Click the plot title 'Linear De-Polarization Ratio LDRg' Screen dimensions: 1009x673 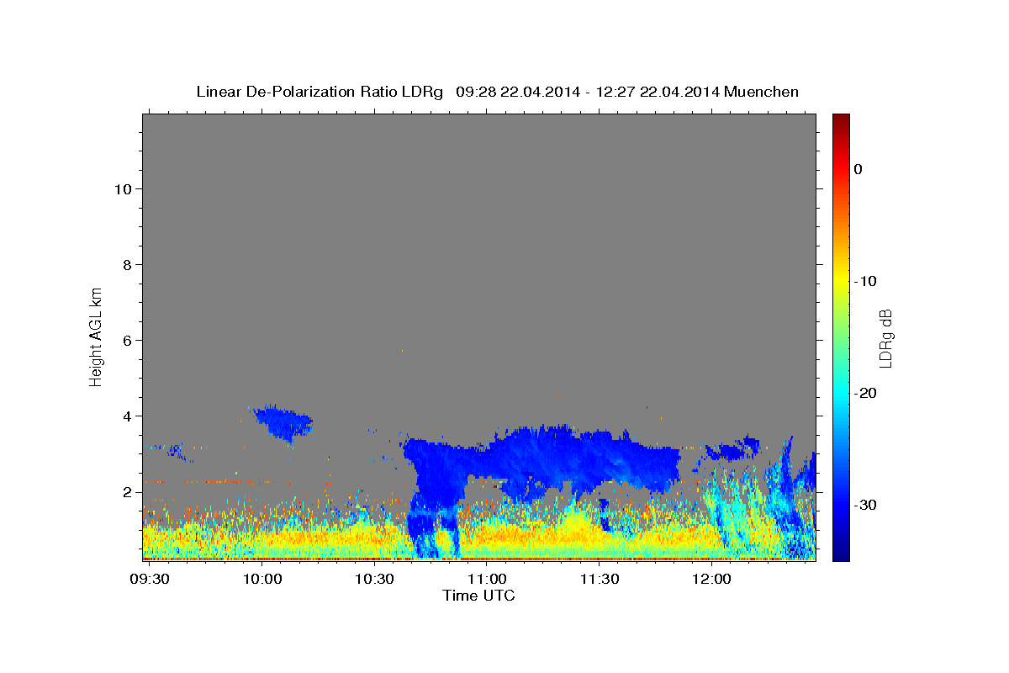click(x=319, y=92)
